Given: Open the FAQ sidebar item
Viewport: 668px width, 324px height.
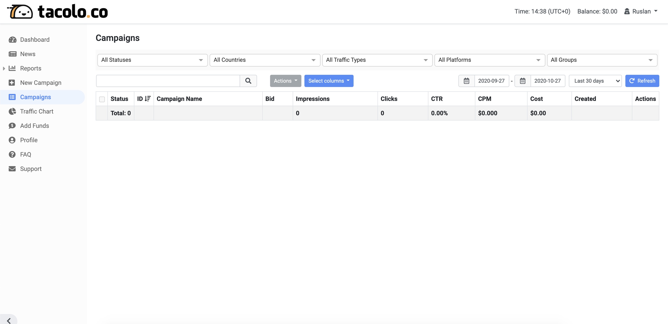Looking at the screenshot, I should [26, 154].
